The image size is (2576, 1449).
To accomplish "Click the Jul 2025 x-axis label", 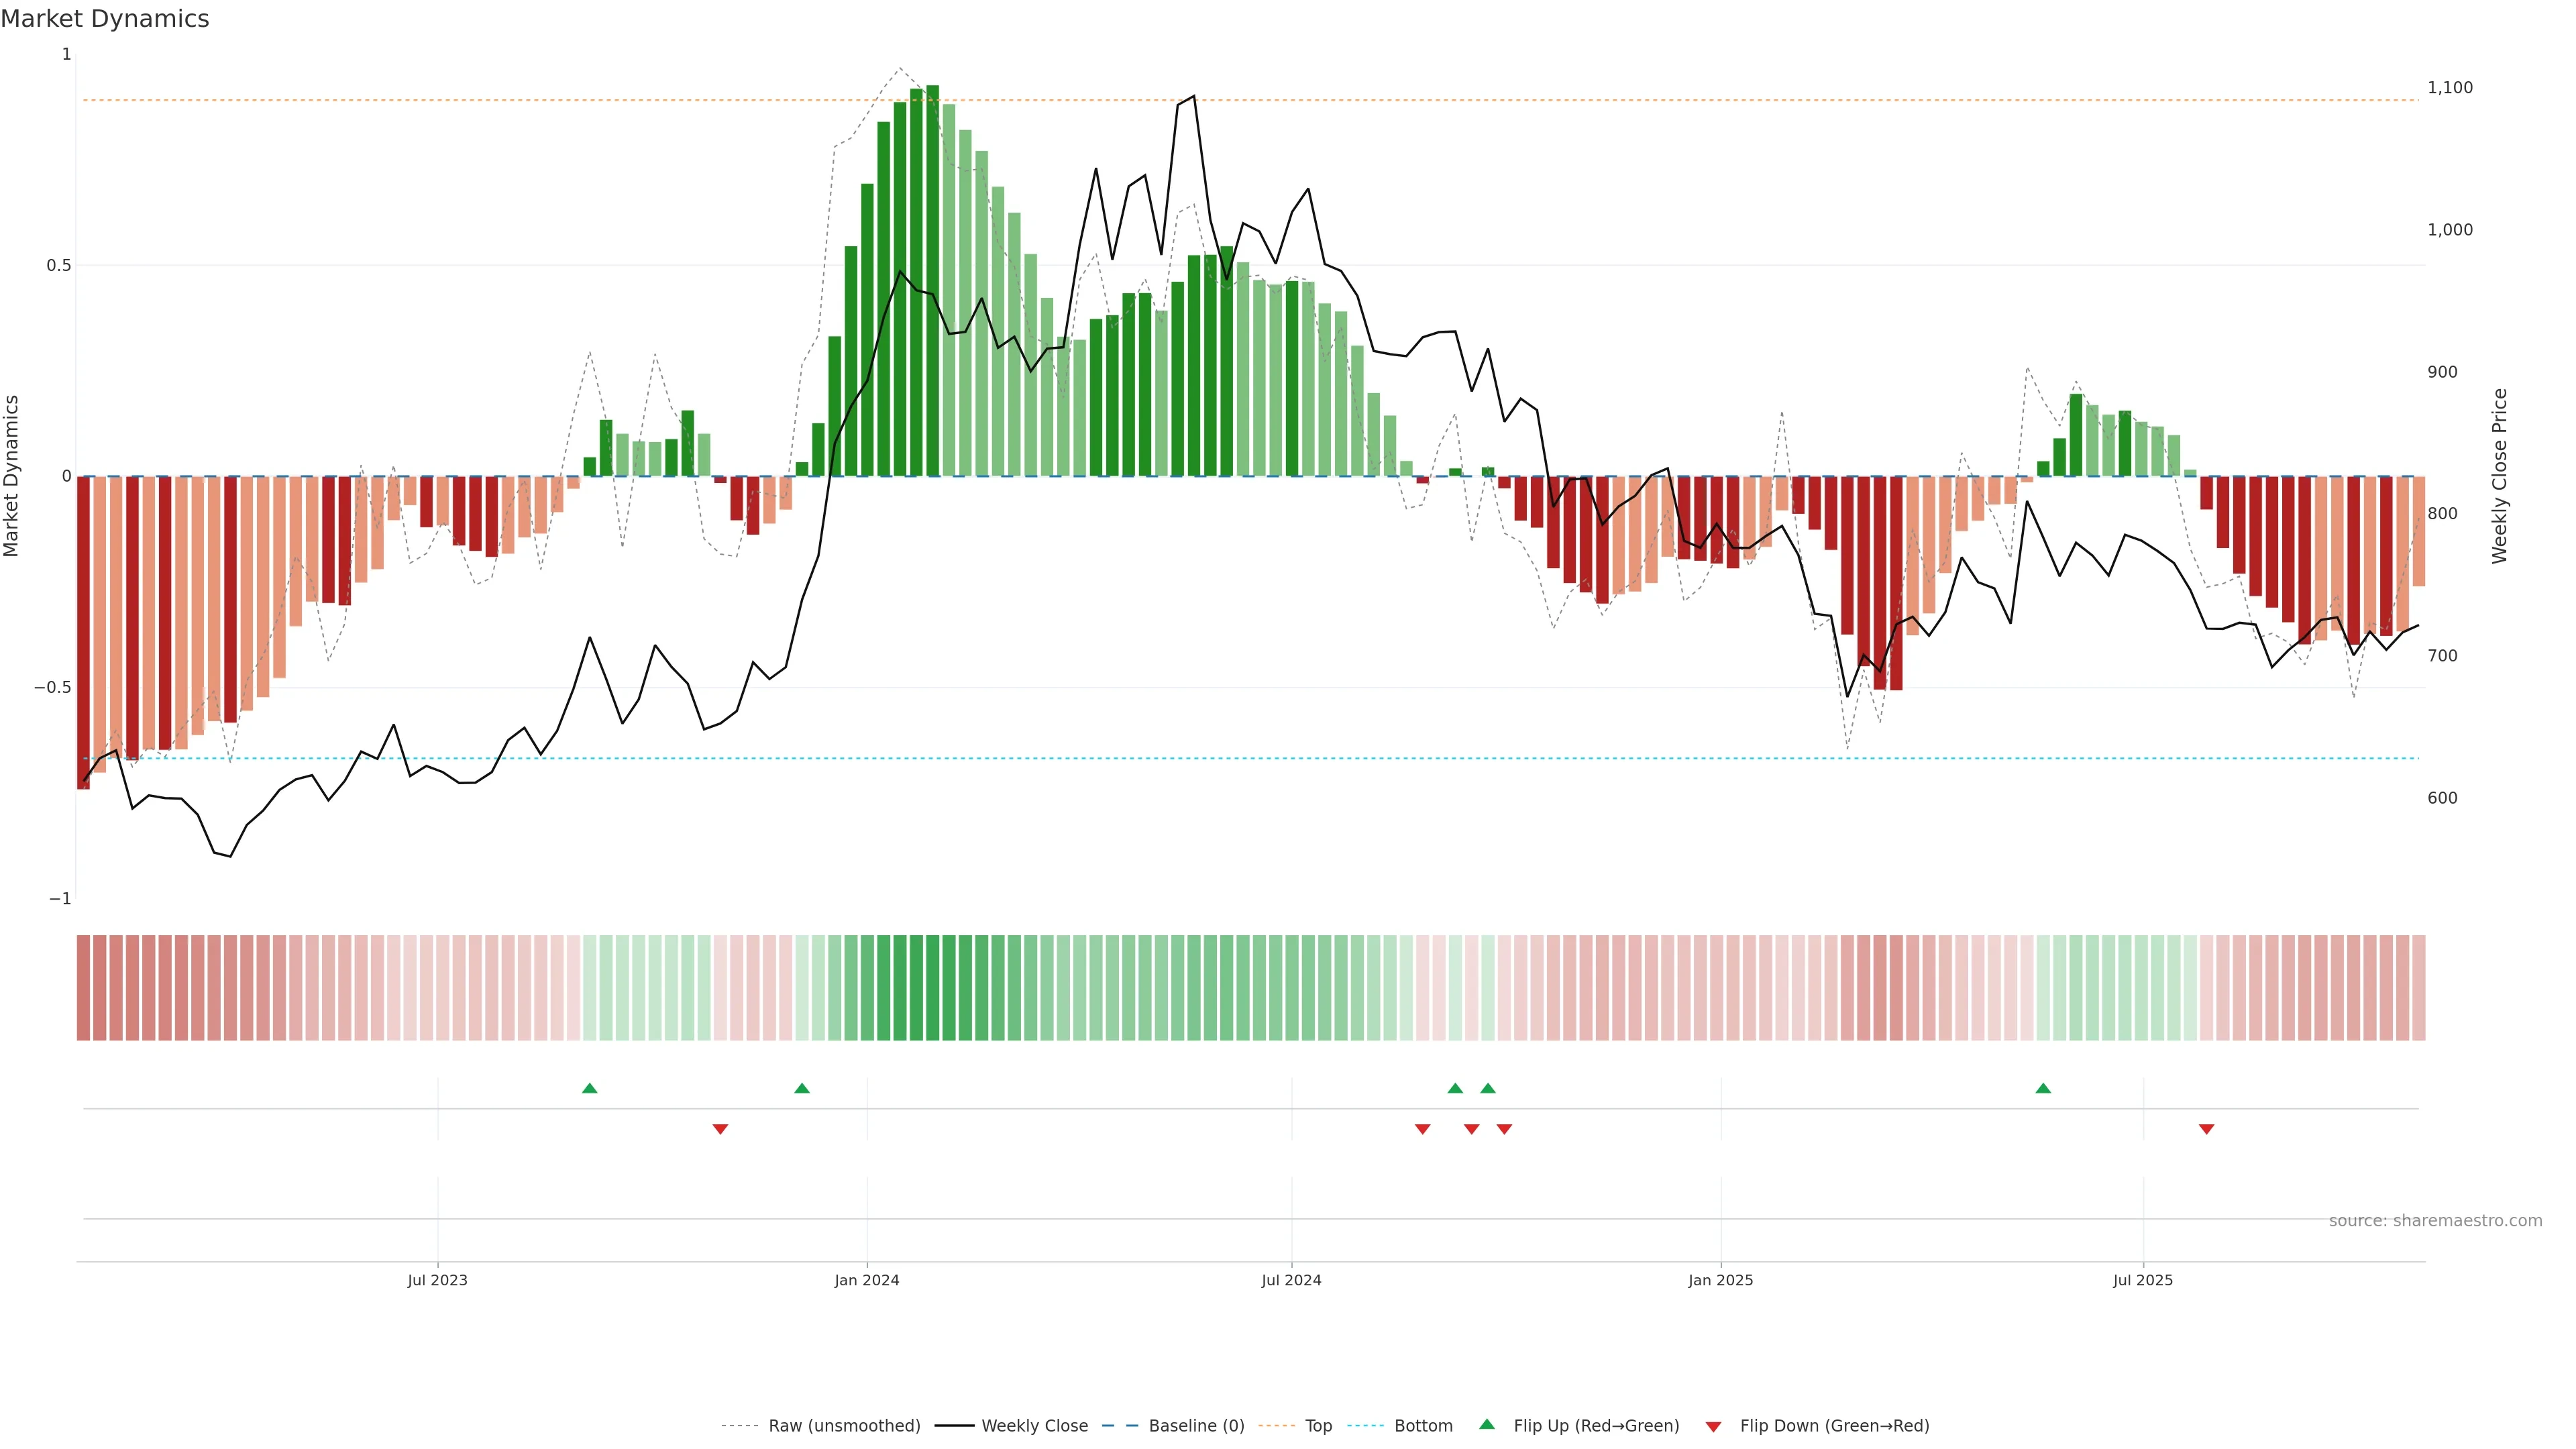I will pyautogui.click(x=2143, y=1280).
